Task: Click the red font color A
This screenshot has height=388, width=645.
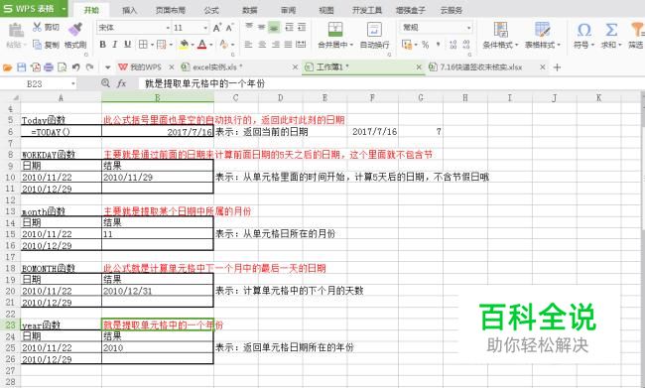Action: (202, 45)
